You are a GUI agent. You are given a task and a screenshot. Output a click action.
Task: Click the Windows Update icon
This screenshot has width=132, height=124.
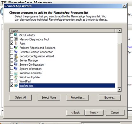point(16,77)
